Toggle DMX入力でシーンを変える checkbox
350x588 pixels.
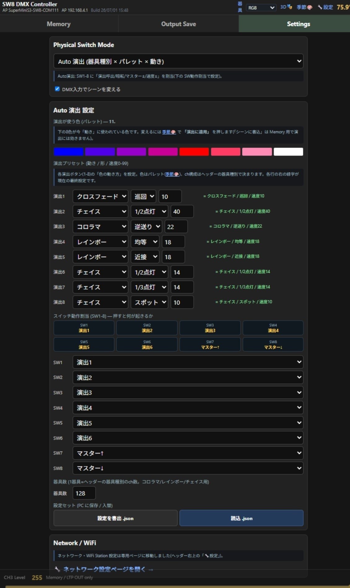(x=57, y=89)
